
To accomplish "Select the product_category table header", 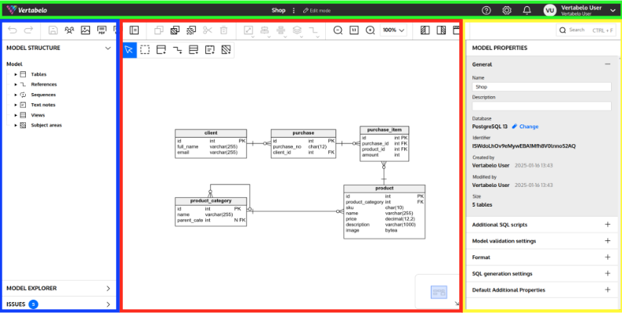I will [x=211, y=201].
